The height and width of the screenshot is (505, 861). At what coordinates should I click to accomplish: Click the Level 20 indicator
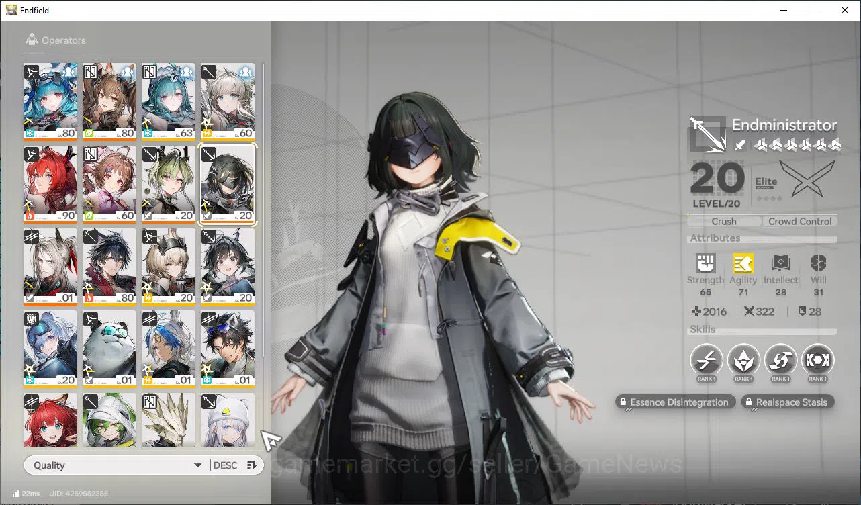(717, 184)
